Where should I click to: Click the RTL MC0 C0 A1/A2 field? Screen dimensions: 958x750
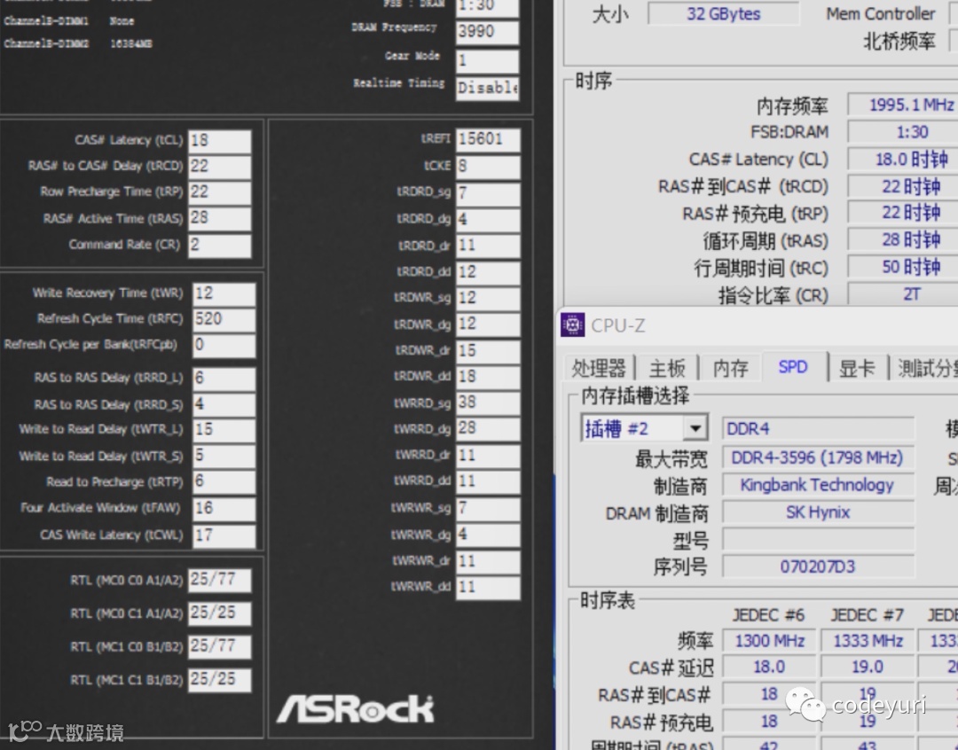pos(219,580)
